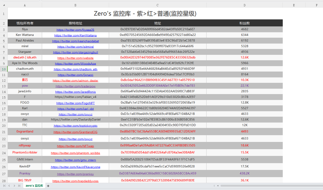Click the address starting 0xD387A6E4e84a6C86

pyautogui.click(x=157, y=173)
